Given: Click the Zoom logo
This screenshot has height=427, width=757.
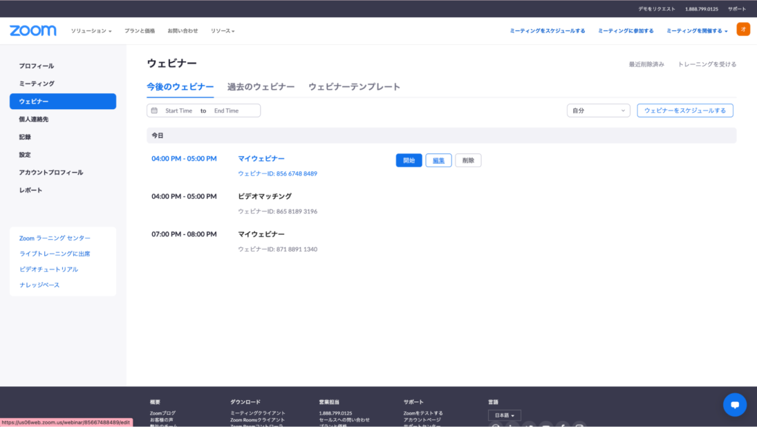Looking at the screenshot, I should click(32, 30).
